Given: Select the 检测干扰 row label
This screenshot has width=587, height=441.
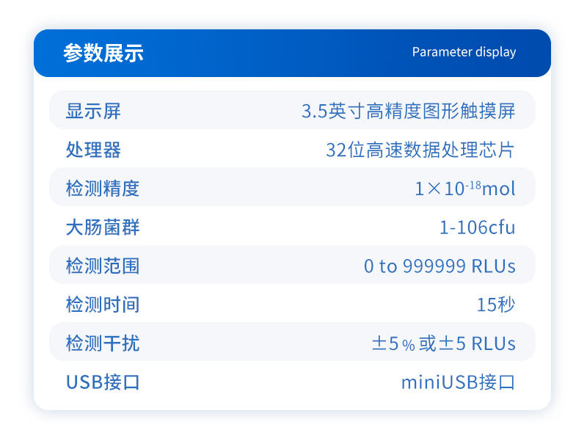Looking at the screenshot, I should (103, 343).
